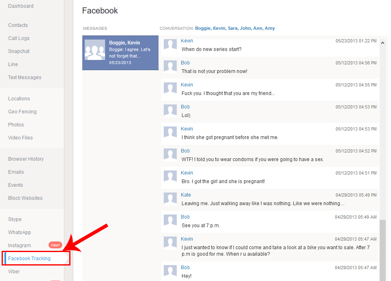The width and height of the screenshot is (391, 281).
Task: Open Geo Fencing section
Action: point(22,112)
